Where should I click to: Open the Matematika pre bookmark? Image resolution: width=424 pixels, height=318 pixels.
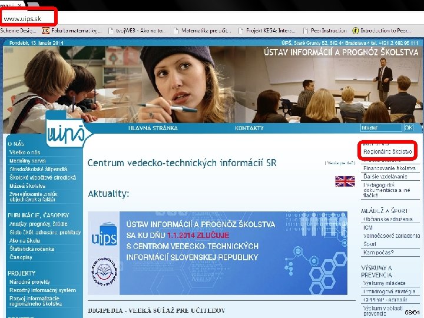pyautogui.click(x=202, y=31)
